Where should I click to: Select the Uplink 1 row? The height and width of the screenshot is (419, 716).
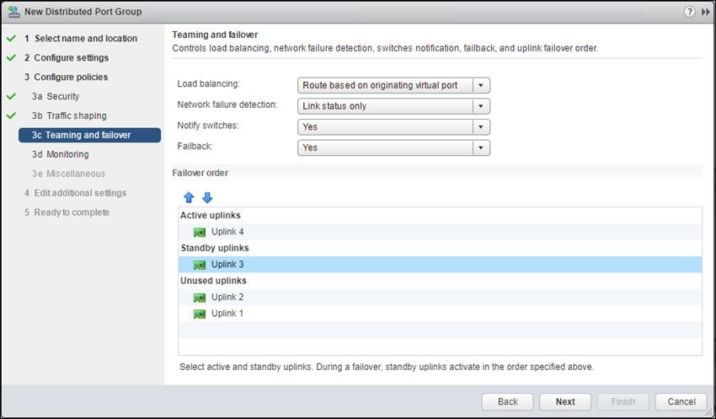coord(441,314)
